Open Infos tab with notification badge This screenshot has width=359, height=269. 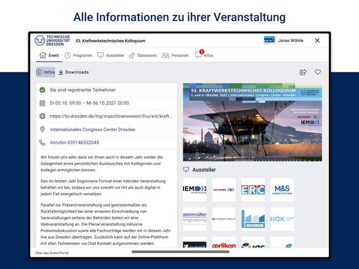coord(204,55)
